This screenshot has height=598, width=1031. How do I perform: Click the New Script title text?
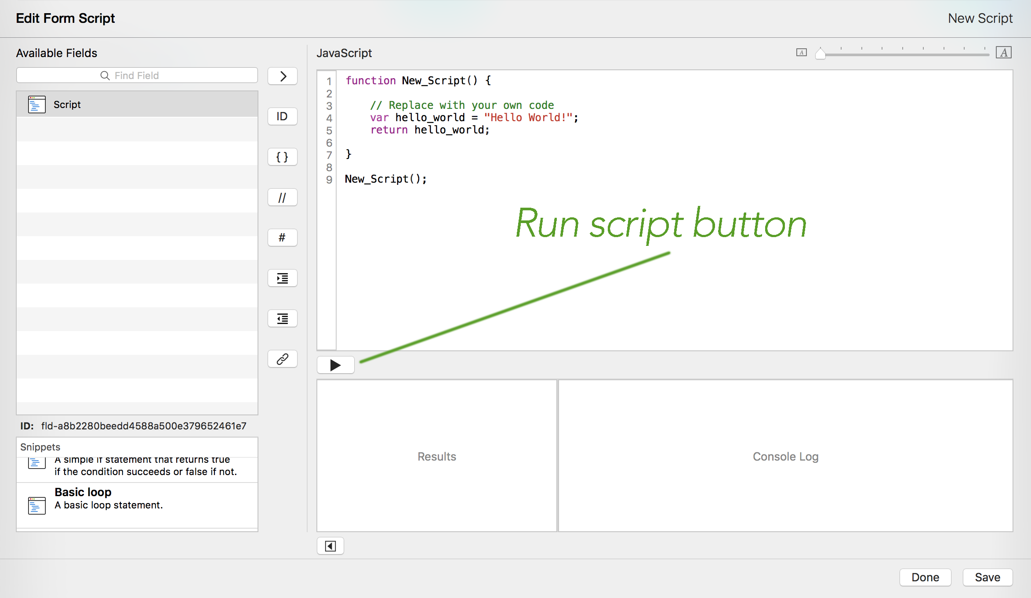(980, 18)
